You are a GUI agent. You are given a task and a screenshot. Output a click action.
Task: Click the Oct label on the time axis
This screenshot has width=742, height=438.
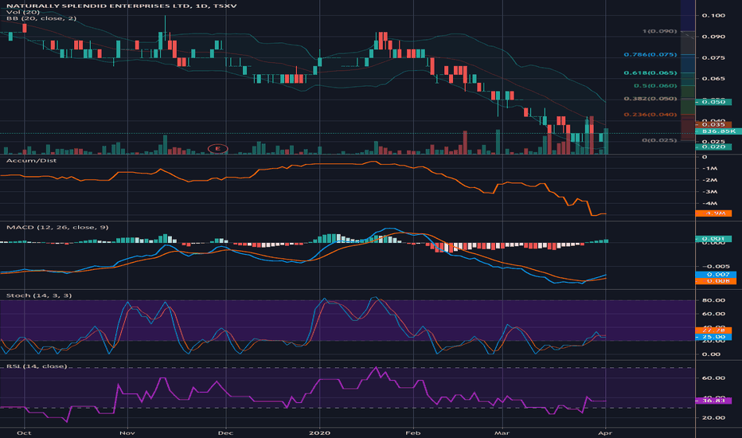click(24, 432)
